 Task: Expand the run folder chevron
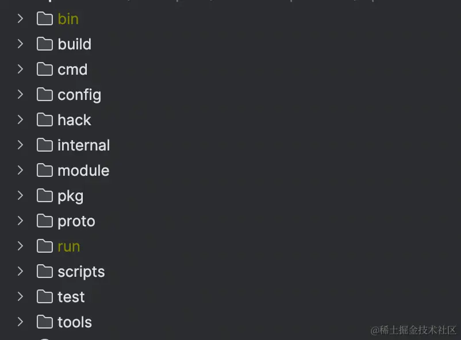20,246
